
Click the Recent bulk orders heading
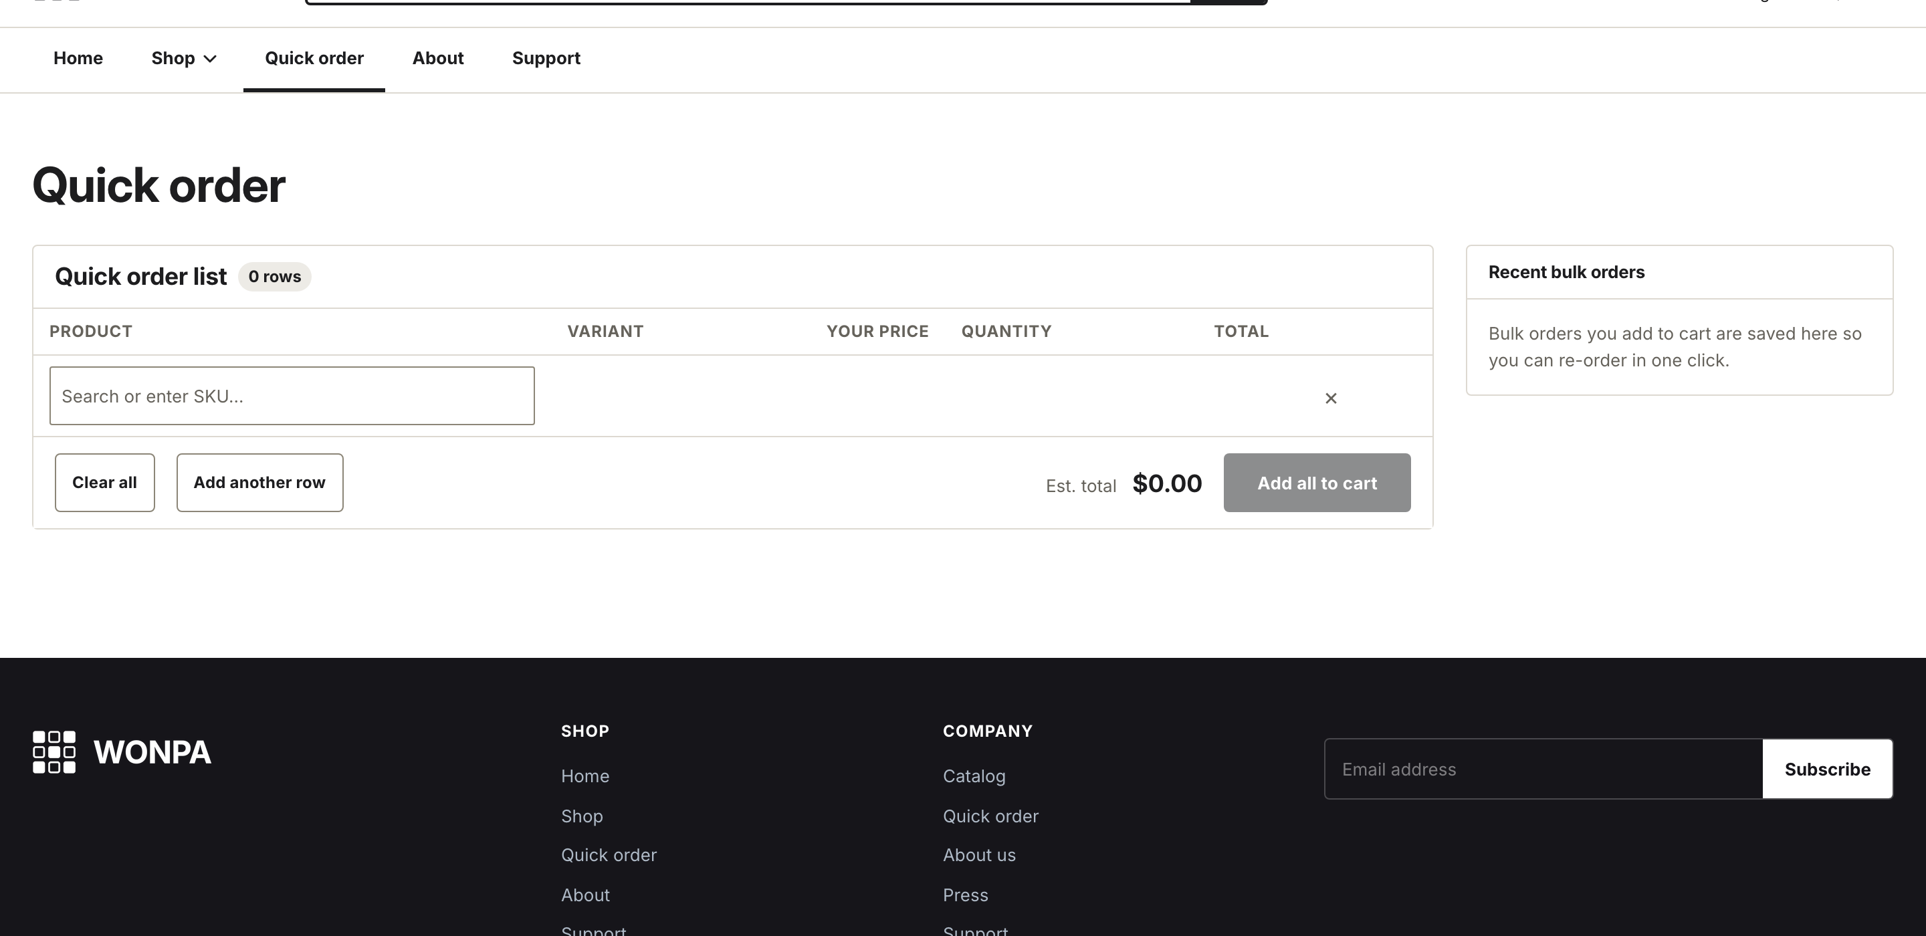(1566, 272)
